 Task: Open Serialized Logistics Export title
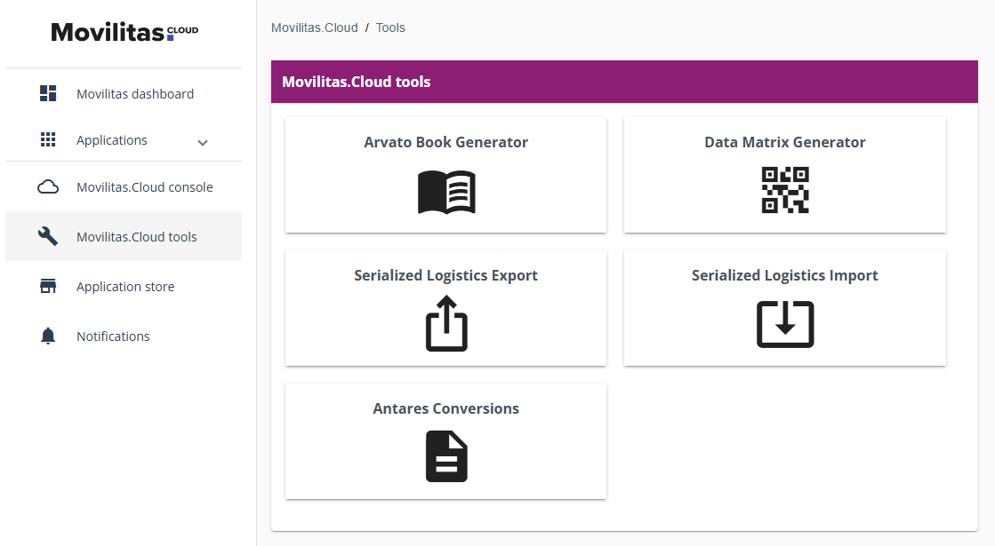coord(446,275)
